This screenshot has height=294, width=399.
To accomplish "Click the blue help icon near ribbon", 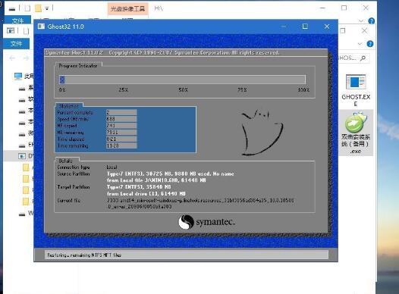I will pos(371,20).
